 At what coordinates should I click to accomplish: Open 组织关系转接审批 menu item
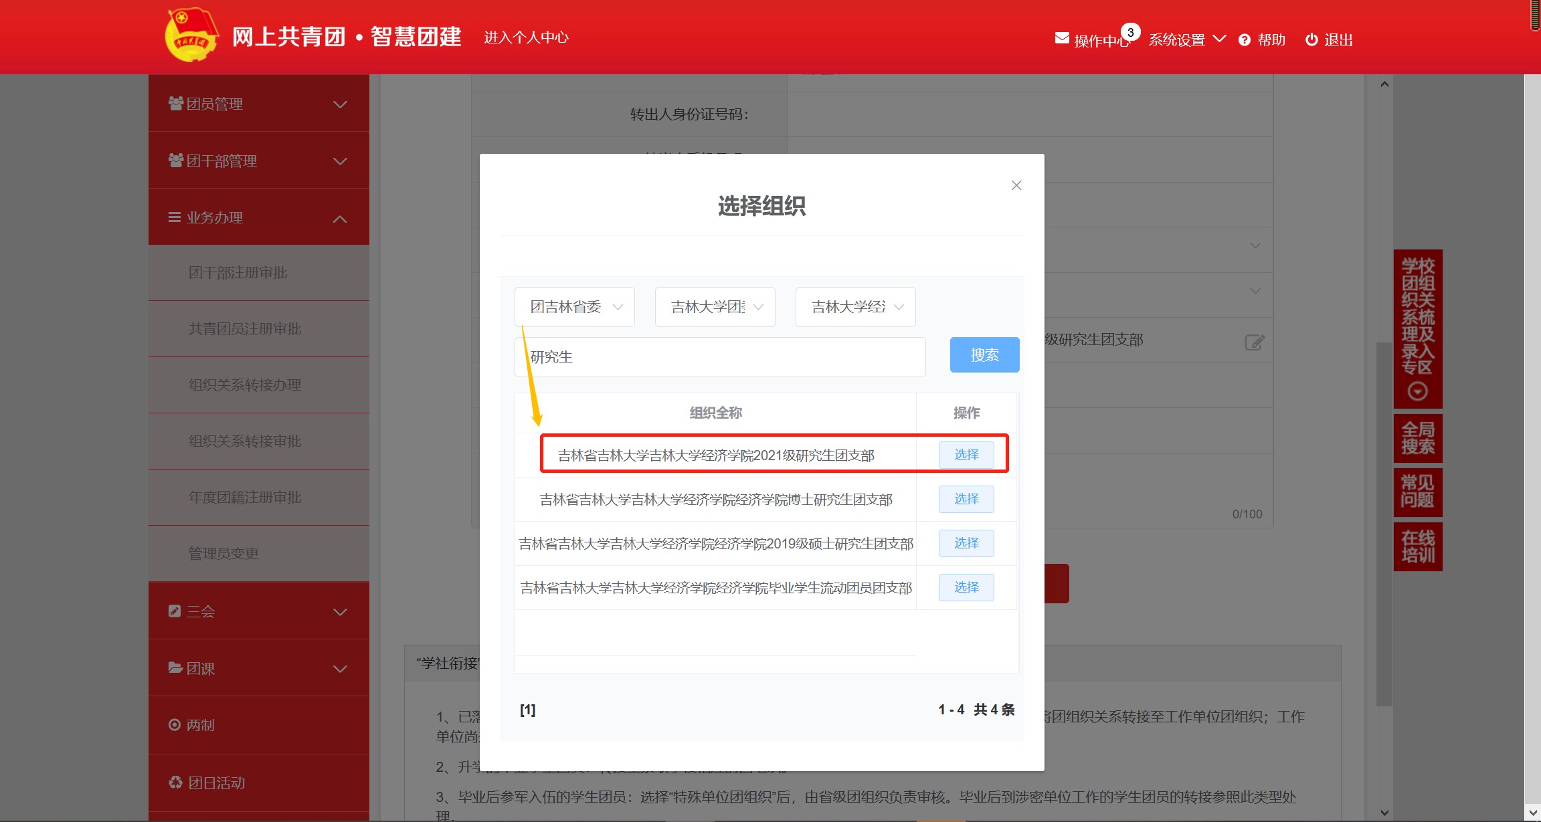245,441
